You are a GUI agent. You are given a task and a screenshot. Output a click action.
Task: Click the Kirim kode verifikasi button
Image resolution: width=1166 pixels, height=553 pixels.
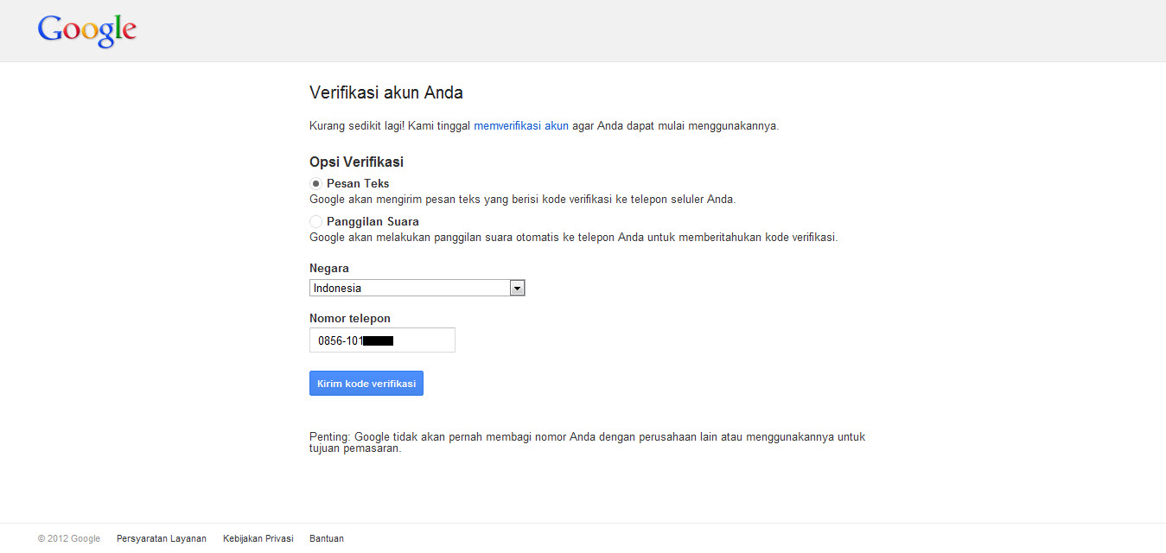(366, 383)
